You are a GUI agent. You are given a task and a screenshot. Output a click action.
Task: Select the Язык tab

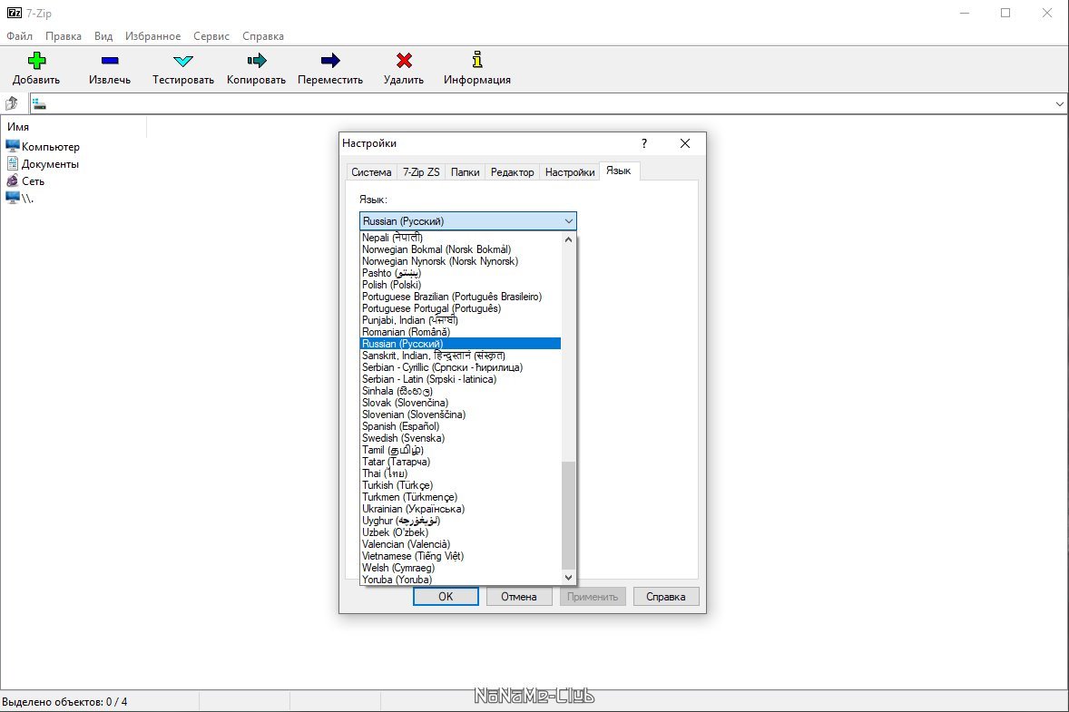pyautogui.click(x=619, y=171)
